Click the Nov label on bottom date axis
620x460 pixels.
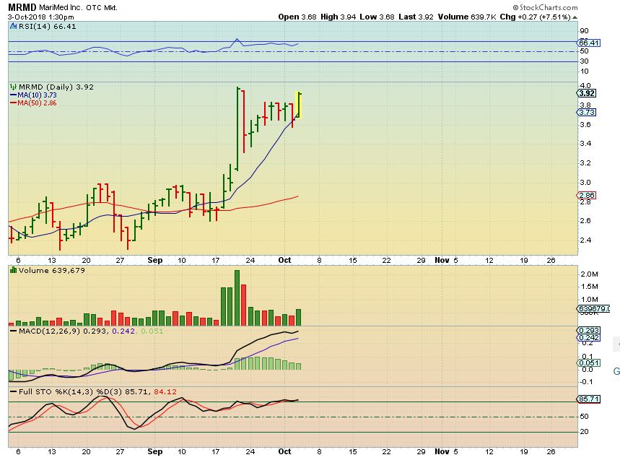pos(442,451)
